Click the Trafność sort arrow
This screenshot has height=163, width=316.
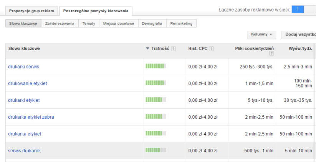(x=147, y=49)
